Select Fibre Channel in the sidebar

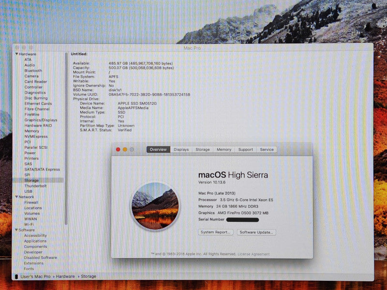(37, 109)
